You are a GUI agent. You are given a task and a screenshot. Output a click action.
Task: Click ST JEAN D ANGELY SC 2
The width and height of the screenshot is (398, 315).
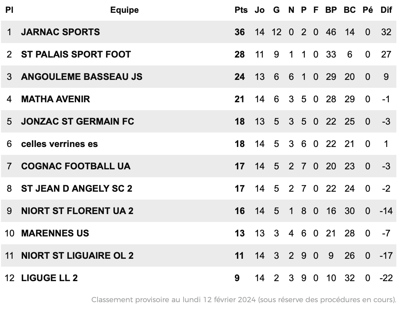pos(76,188)
